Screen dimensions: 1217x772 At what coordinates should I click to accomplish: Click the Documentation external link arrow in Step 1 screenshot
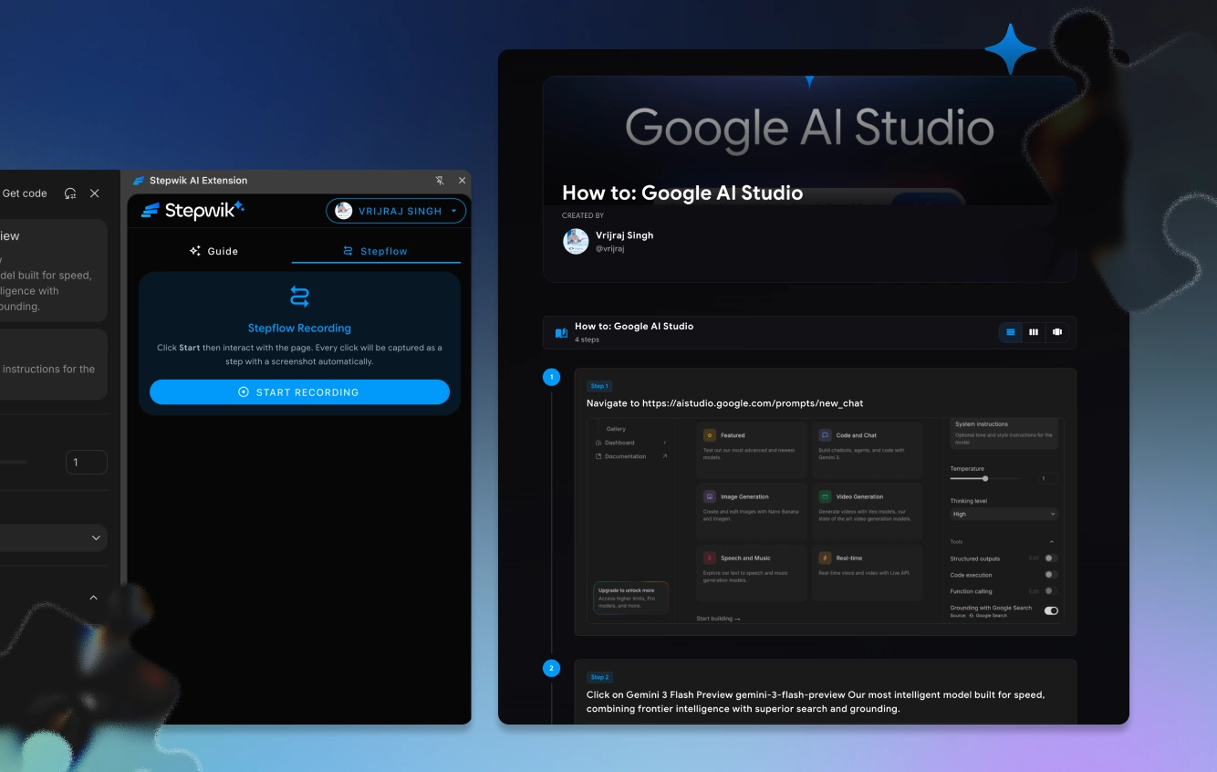664,456
